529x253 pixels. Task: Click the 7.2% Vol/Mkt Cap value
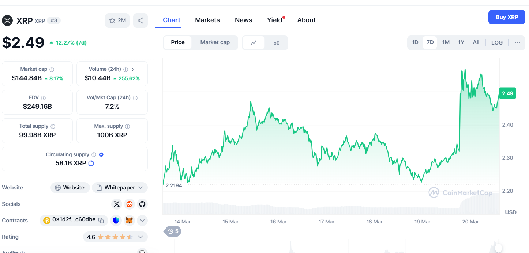point(112,107)
